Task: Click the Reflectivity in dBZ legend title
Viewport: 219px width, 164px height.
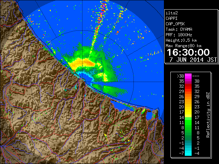Action: point(208,115)
